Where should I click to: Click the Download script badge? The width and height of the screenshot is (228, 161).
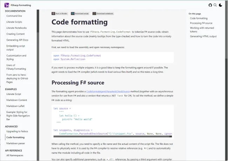[80, 14]
